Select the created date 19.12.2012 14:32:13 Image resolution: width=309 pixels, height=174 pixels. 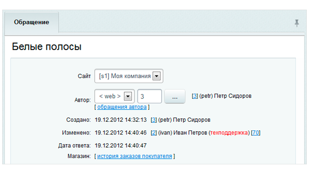pyautogui.click(x=121, y=120)
